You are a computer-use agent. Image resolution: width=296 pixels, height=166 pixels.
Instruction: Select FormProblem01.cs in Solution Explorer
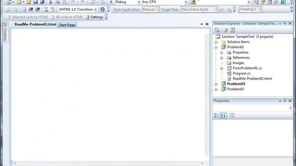tap(247, 68)
